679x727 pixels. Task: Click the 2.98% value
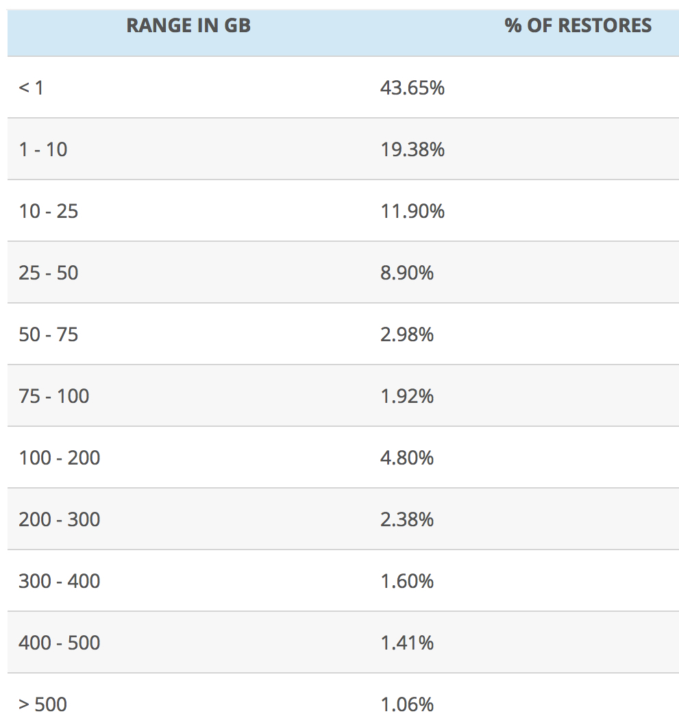click(x=407, y=334)
